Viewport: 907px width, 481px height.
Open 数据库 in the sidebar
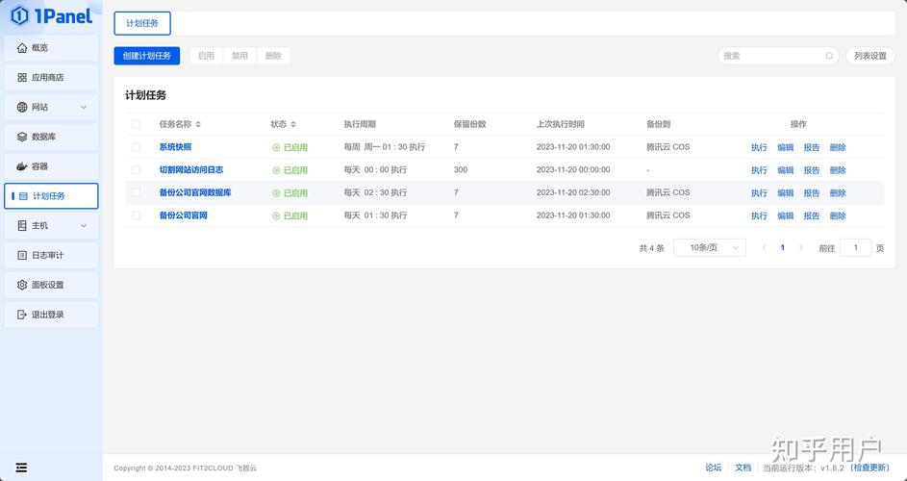click(52, 138)
